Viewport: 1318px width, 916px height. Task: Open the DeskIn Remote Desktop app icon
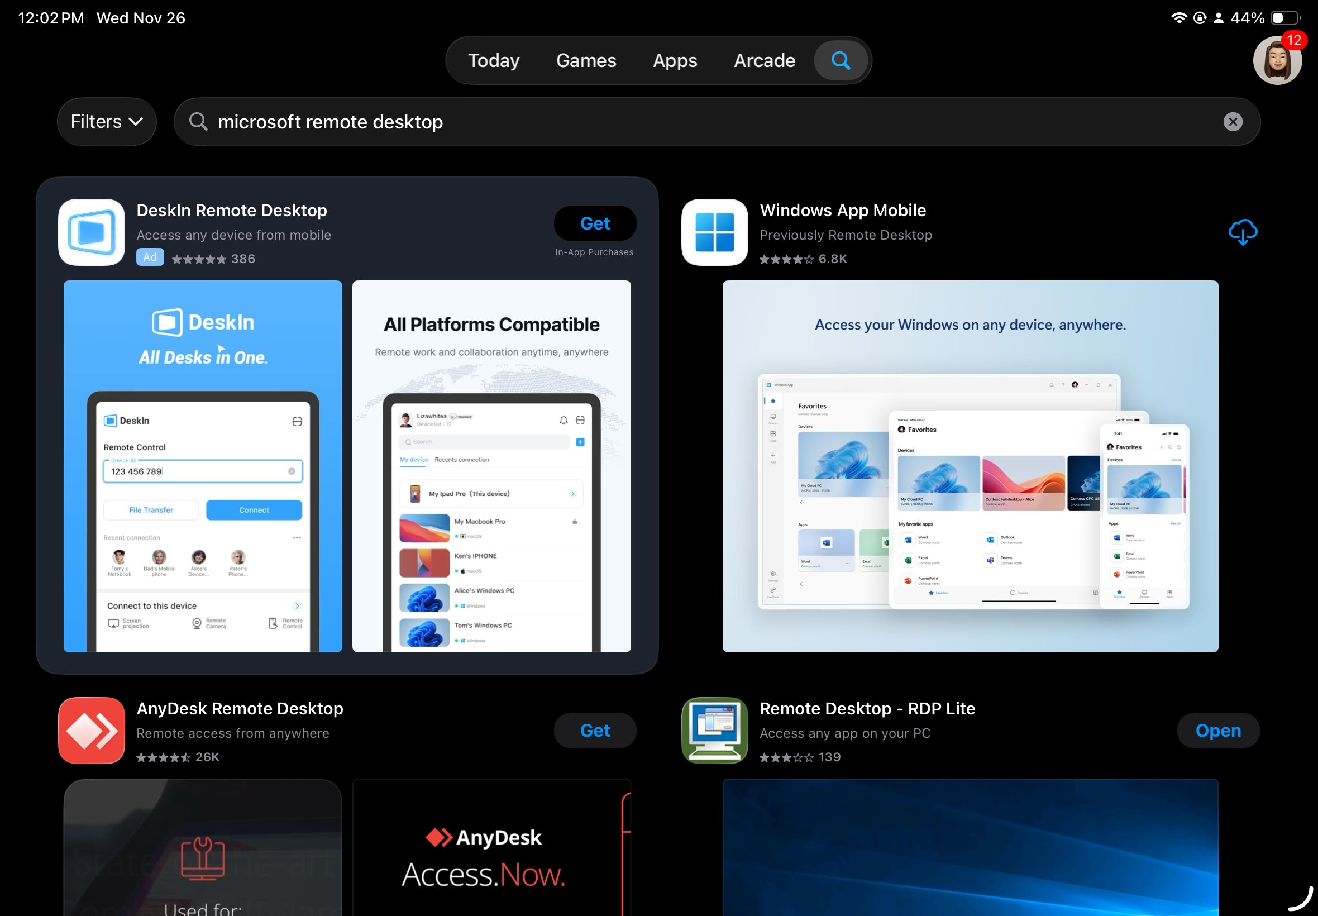(x=90, y=232)
